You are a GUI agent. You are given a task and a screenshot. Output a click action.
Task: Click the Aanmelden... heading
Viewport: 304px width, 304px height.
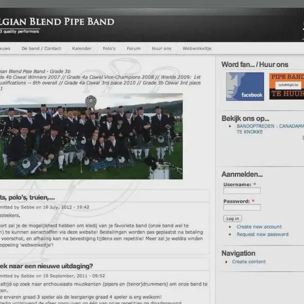tap(242, 174)
